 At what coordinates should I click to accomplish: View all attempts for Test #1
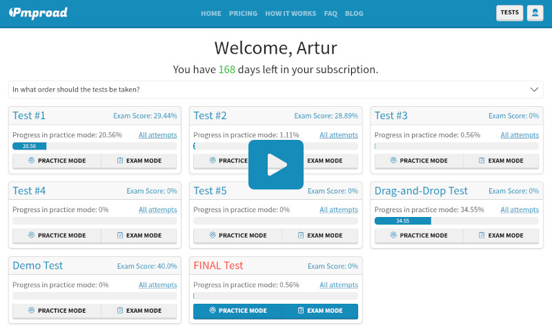tap(157, 135)
